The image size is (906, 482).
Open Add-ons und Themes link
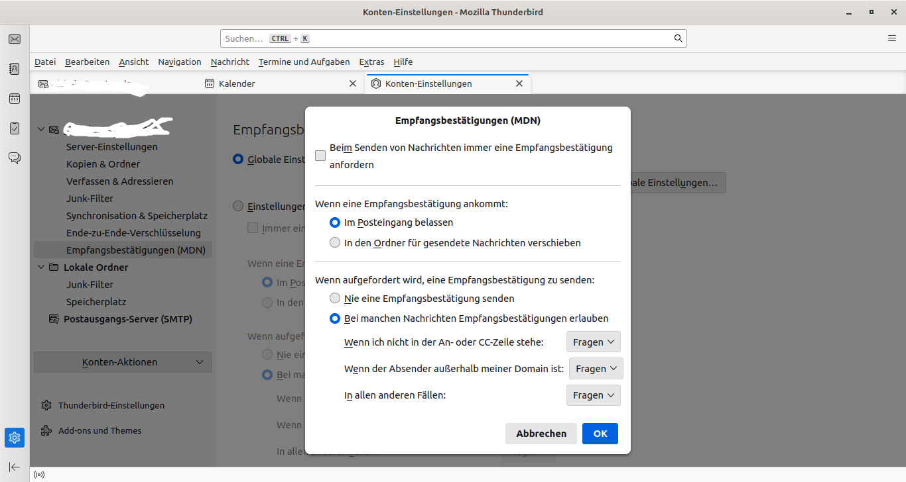click(x=100, y=430)
